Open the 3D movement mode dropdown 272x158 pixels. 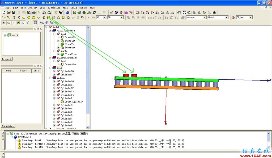pyautogui.click(x=122, y=17)
